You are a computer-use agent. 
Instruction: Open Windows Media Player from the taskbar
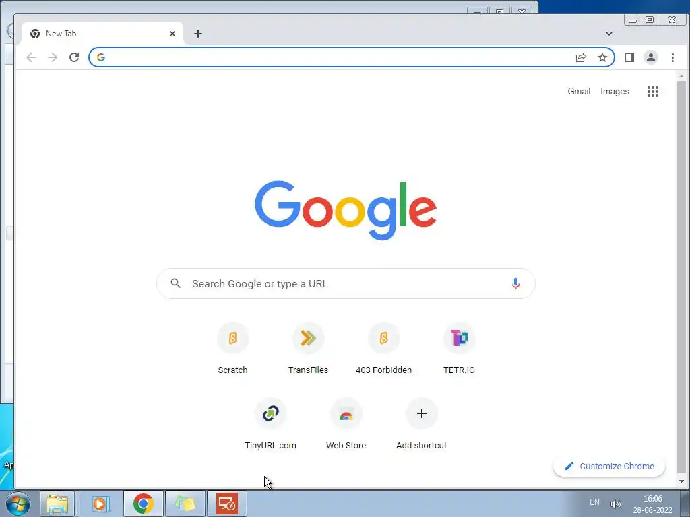100,504
